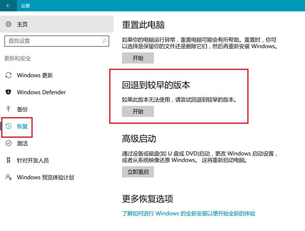
Task: Click the Windows 更新 refresh icon
Action: click(8, 75)
